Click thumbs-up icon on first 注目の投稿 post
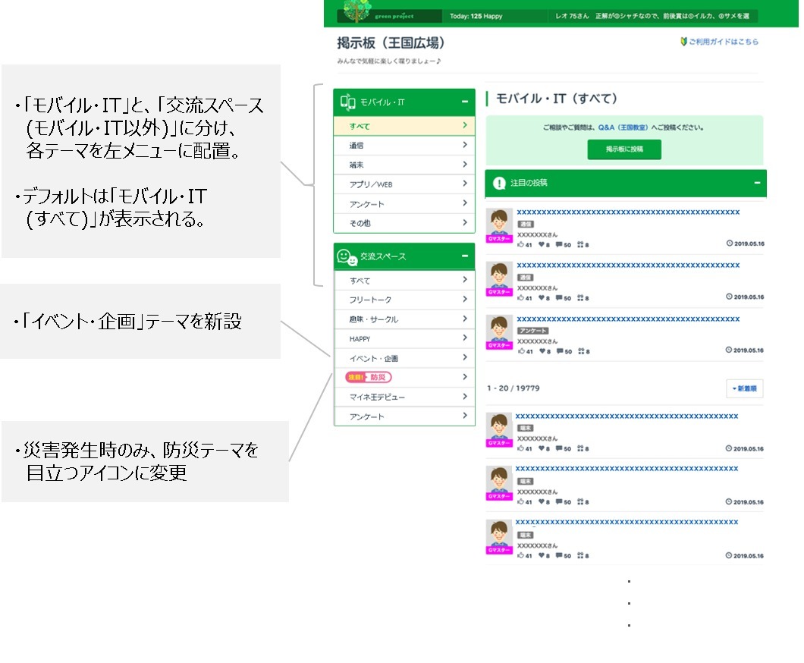 520,245
